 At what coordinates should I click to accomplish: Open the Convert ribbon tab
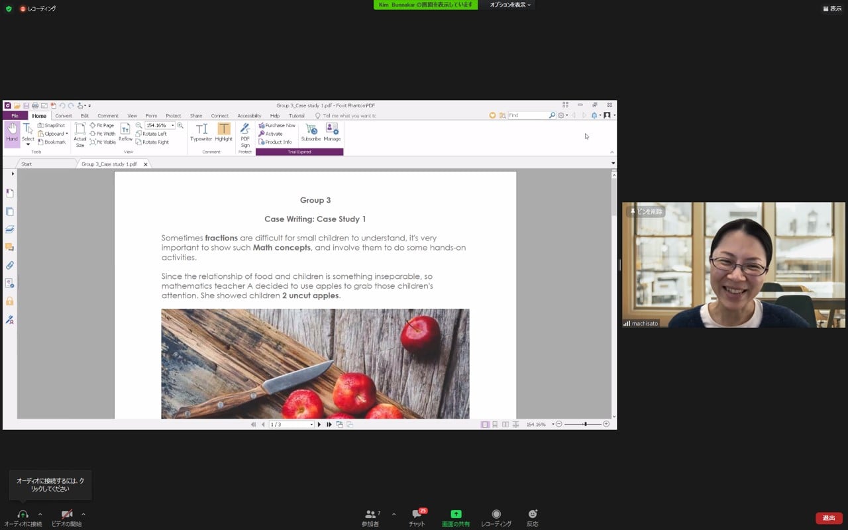coord(64,116)
